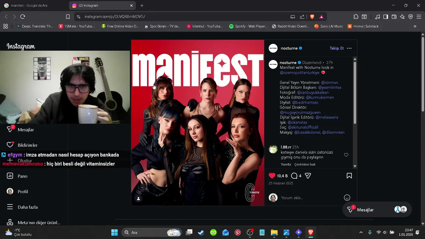425x239 pixels.
Task: Click the Instagram logo at top left
Action: [x=21, y=46]
